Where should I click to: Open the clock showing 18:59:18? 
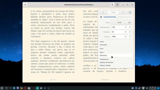pos(152,88)
